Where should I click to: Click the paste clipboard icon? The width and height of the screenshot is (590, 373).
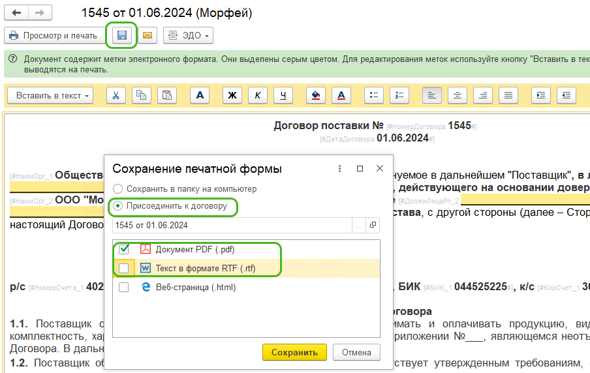pyautogui.click(x=166, y=95)
